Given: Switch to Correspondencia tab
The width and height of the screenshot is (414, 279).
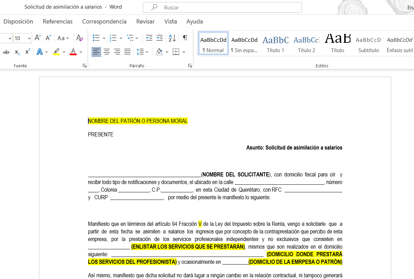Looking at the screenshot, I should pos(104,21).
